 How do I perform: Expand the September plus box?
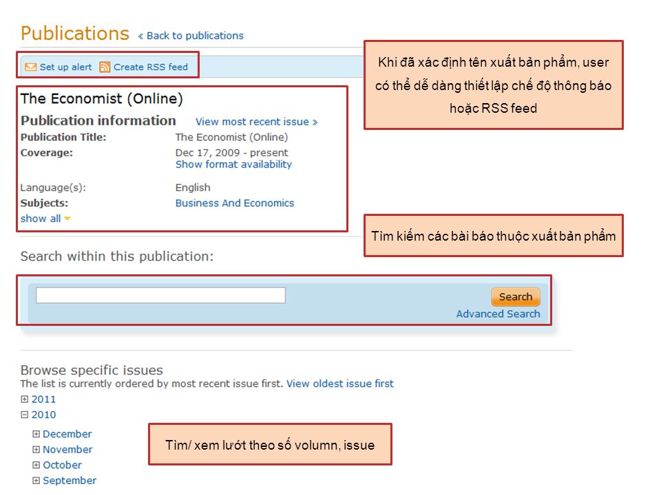[x=36, y=481]
